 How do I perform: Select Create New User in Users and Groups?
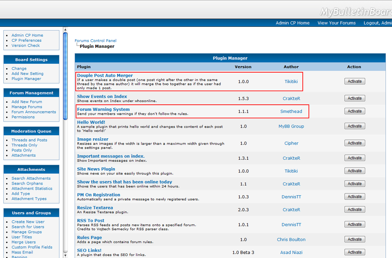tap(28, 222)
